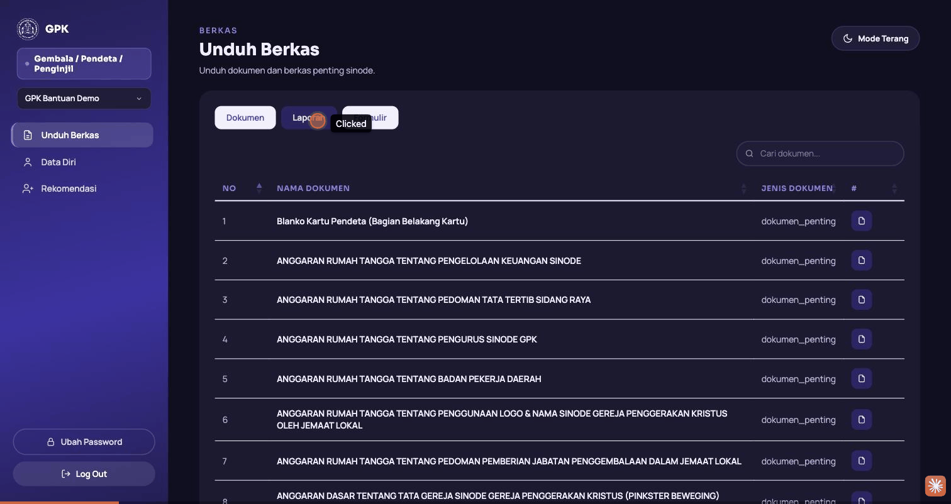Open file for Pedoman Pemberian Jabatan Penggembalaan
This screenshot has width=951, height=504.
coord(861,461)
